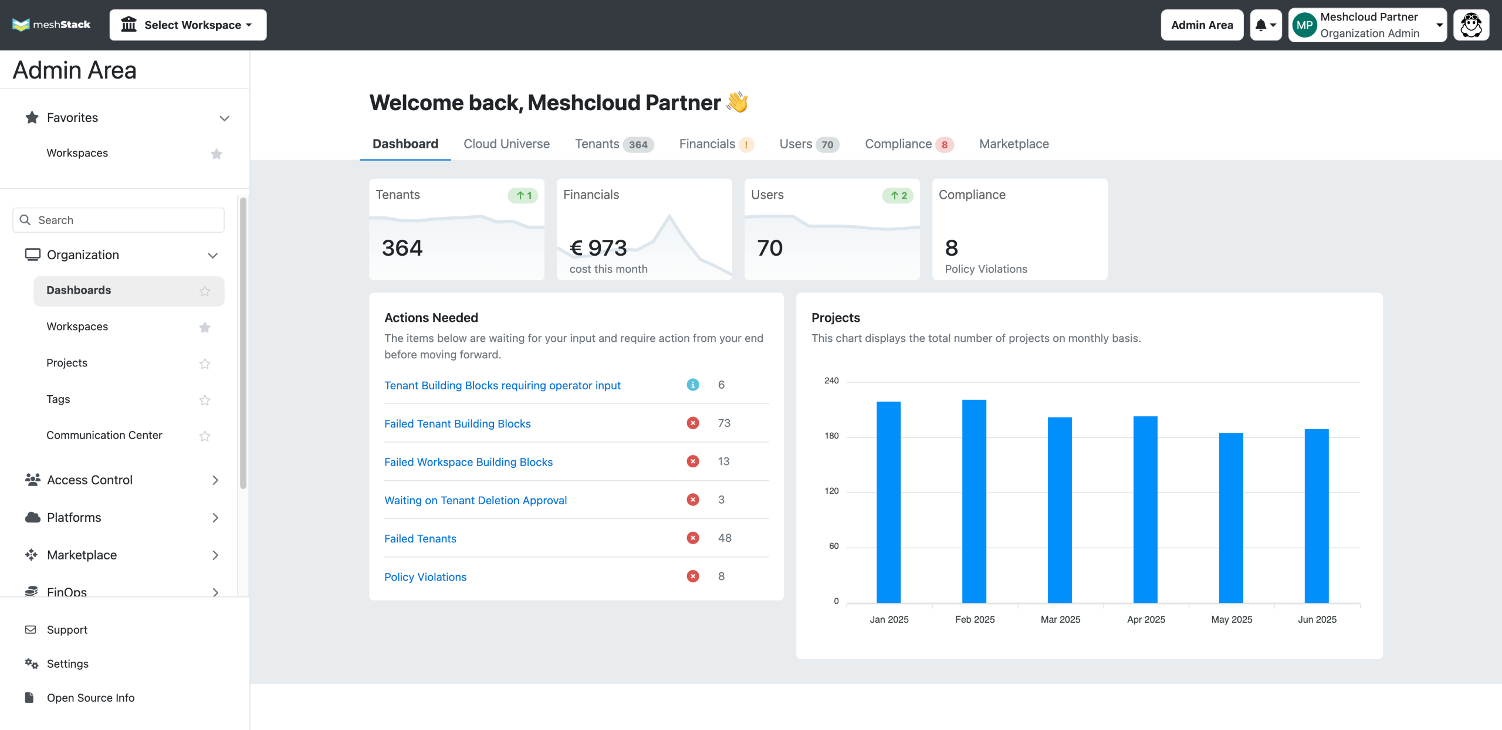Click the meshStack logo
Image resolution: width=1502 pixels, height=730 pixels.
click(52, 25)
